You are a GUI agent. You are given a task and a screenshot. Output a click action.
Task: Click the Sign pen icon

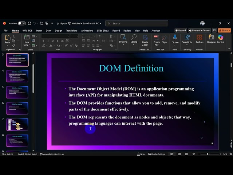tap(164, 38)
